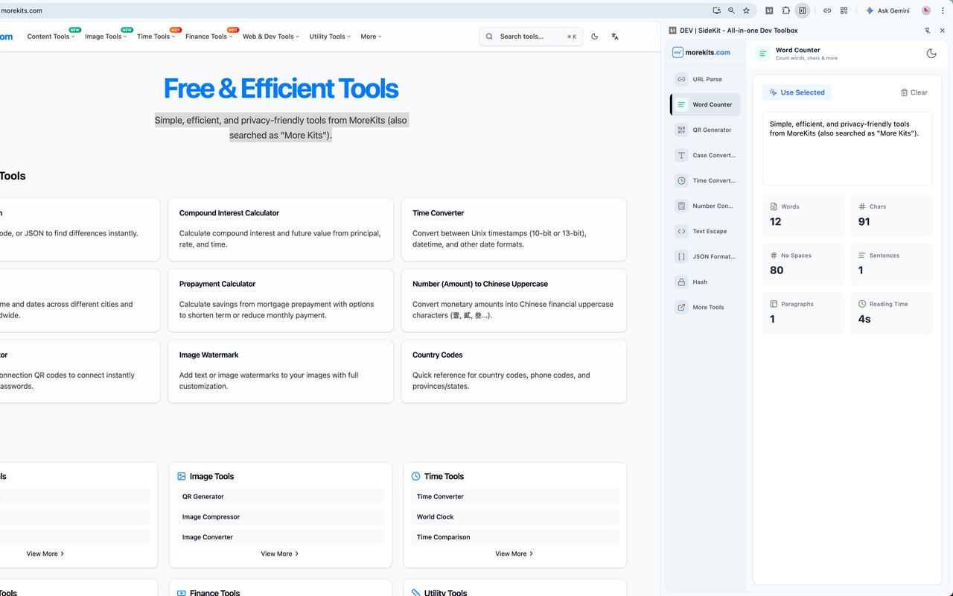Select Time Converter in SideKit sidebar
Viewport: 953px width, 596px height.
(706, 180)
